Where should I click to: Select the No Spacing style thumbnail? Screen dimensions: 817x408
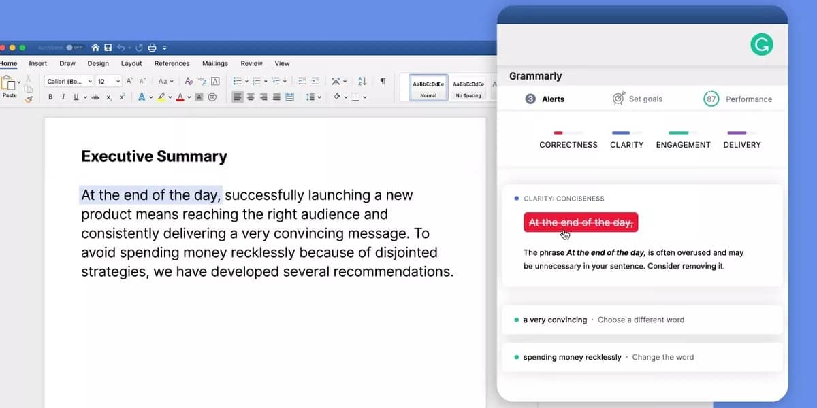coord(468,88)
